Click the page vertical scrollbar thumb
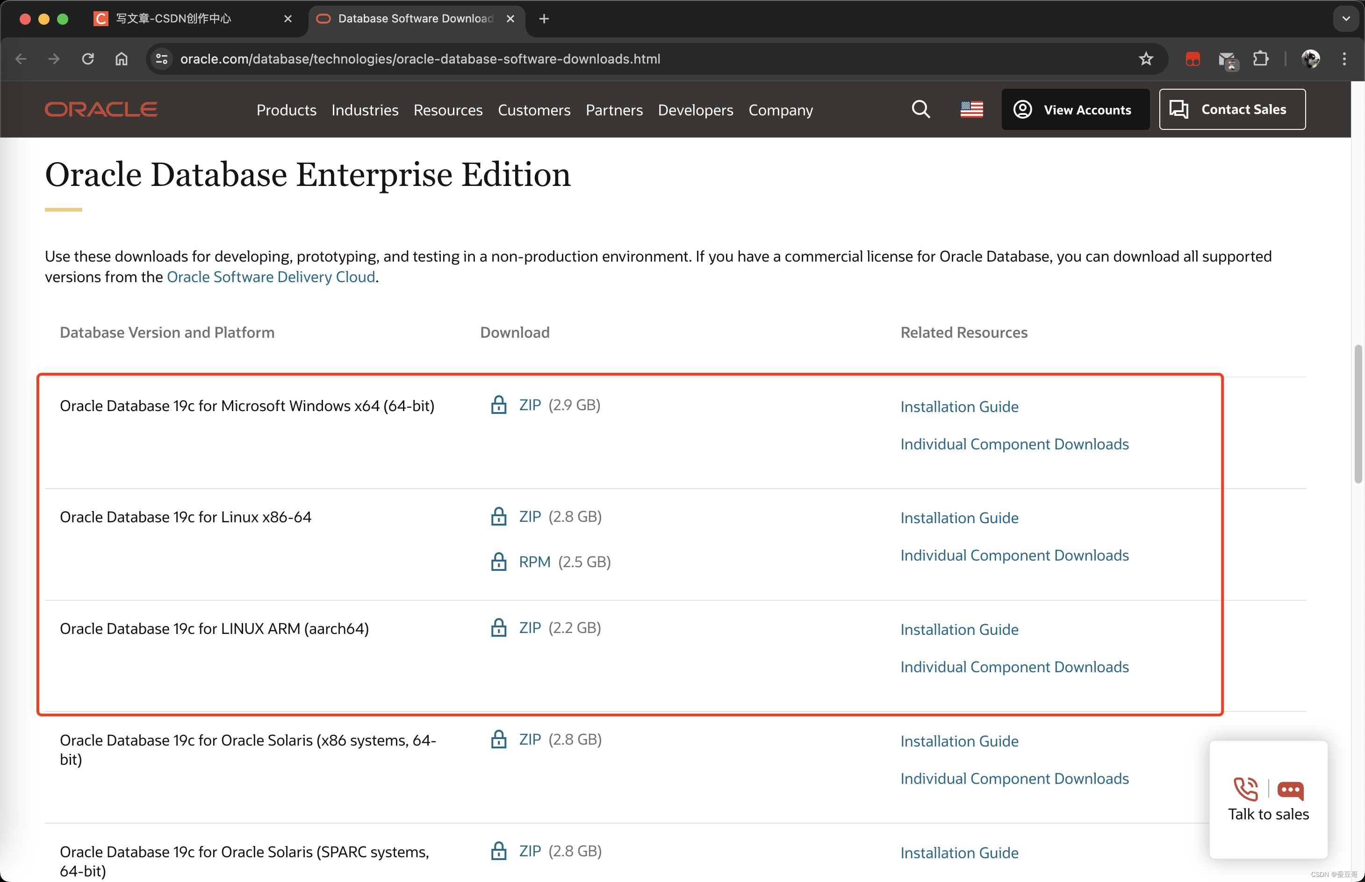This screenshot has width=1365, height=882. tap(1358, 413)
